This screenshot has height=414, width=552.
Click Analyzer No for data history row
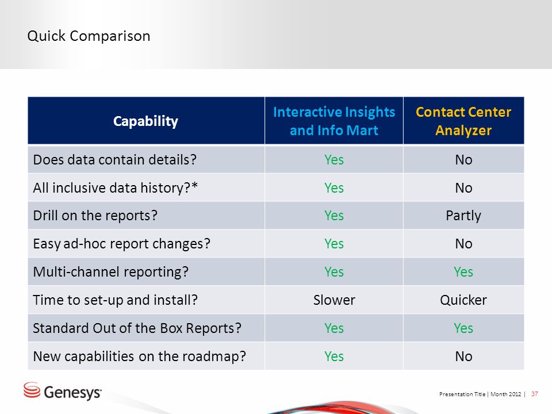[463, 187]
